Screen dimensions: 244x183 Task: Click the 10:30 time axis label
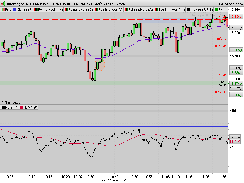(90, 177)
